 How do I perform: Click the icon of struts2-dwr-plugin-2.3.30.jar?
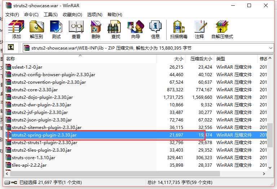[x=8, y=105]
